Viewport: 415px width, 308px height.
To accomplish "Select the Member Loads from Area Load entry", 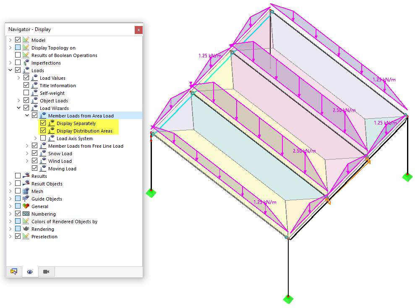I will (82, 115).
